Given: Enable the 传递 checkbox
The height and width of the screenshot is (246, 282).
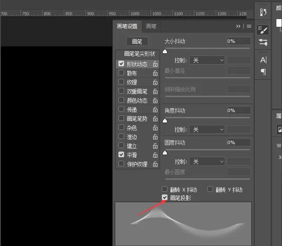Looking at the screenshot, I should click(121, 109).
